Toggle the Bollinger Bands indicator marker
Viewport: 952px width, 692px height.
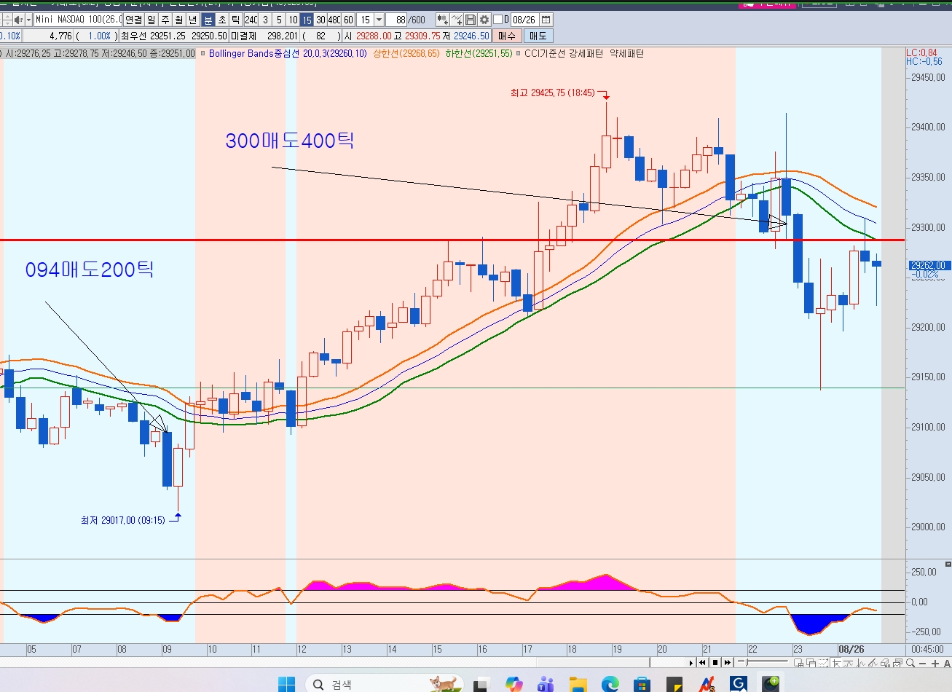point(203,53)
